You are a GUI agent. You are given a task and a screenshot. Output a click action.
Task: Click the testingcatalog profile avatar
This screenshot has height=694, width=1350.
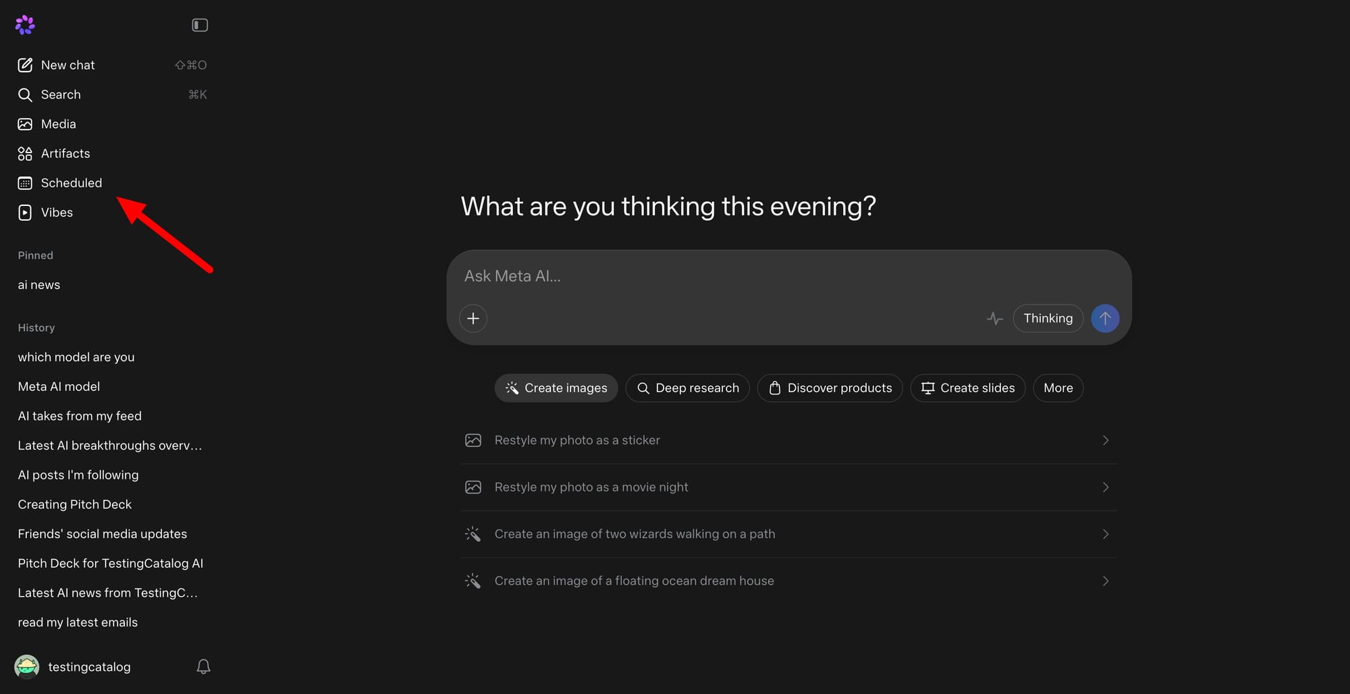tap(27, 667)
